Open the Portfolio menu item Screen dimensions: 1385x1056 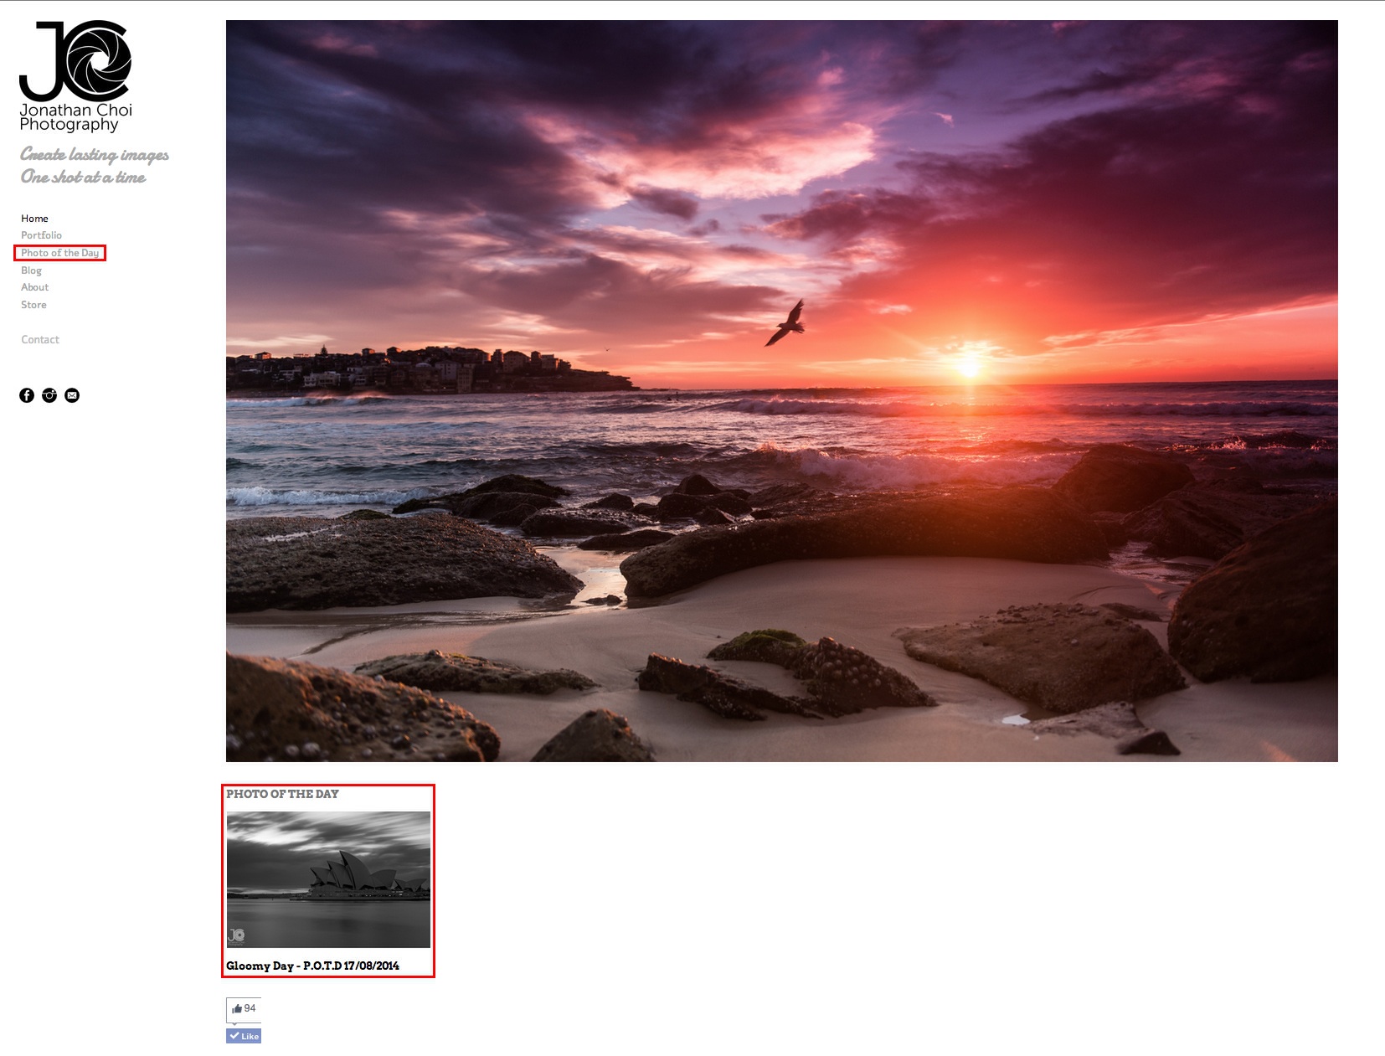[x=41, y=235]
